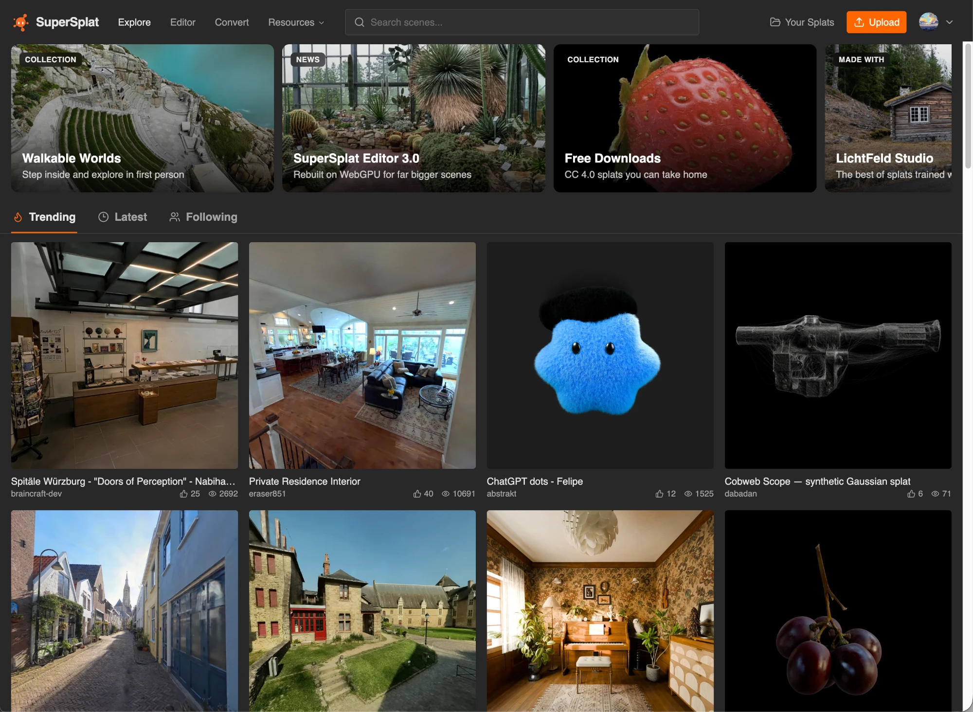973x712 pixels.
Task: Open the Walkable Worlds collection banner
Action: click(x=143, y=118)
